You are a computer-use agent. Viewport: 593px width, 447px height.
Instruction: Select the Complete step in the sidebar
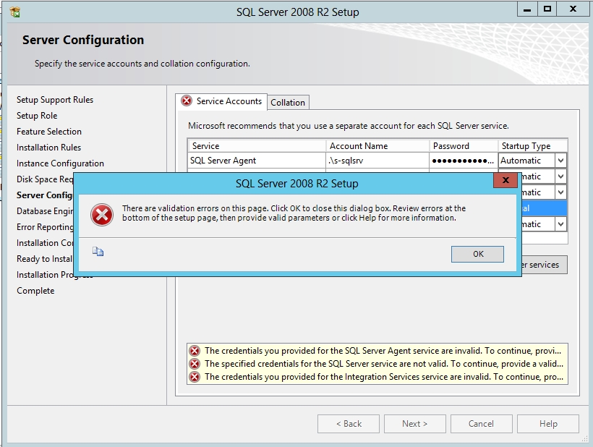[x=35, y=291]
